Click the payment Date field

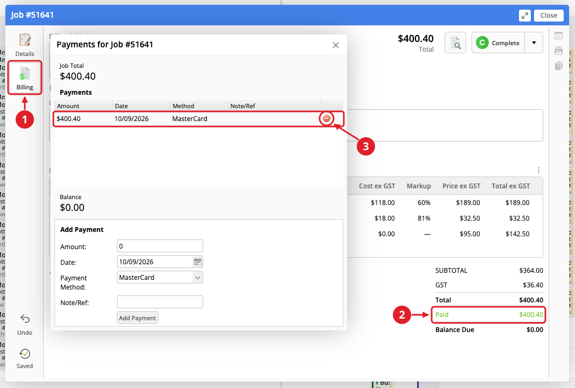coord(155,262)
